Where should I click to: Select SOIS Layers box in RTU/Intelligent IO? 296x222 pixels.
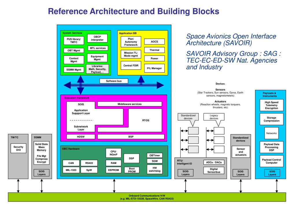coord(185,173)
